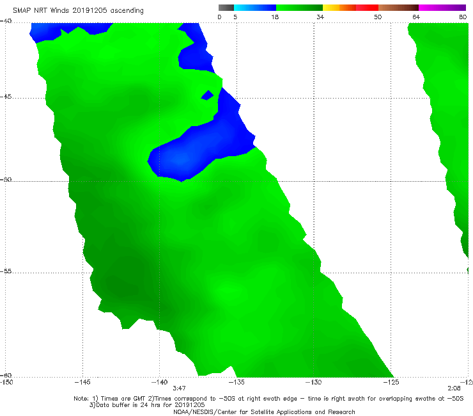
Task: Click the color bar label '50'
Action: coord(378,17)
